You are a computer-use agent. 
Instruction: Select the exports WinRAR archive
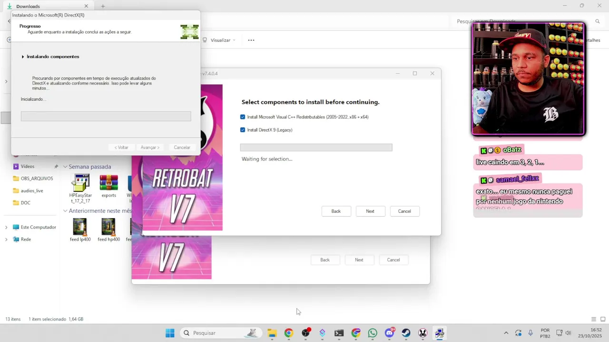coord(108,187)
